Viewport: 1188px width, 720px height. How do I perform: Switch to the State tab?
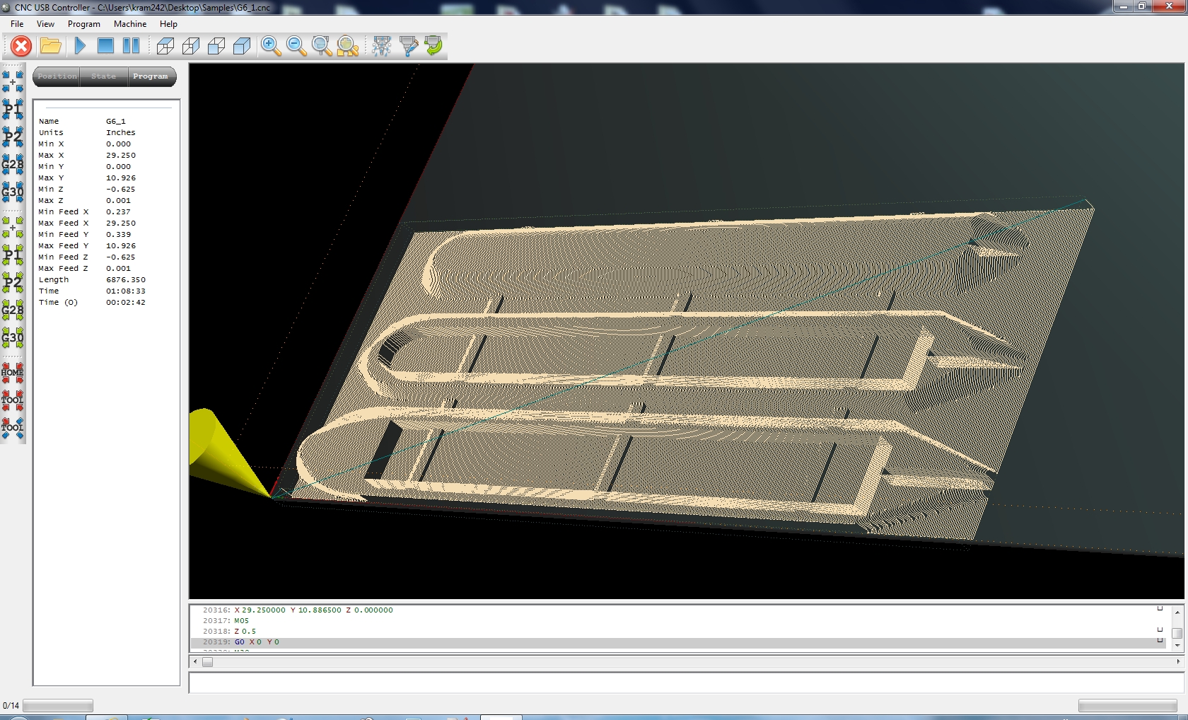point(103,76)
